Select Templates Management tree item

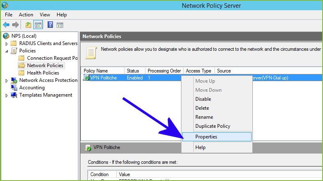[46, 95]
